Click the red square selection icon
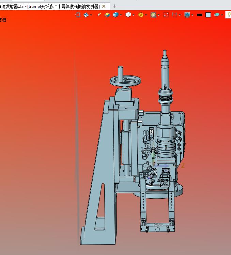Image resolution: width=231 pixels, height=255 pixels. (x=166, y=15)
